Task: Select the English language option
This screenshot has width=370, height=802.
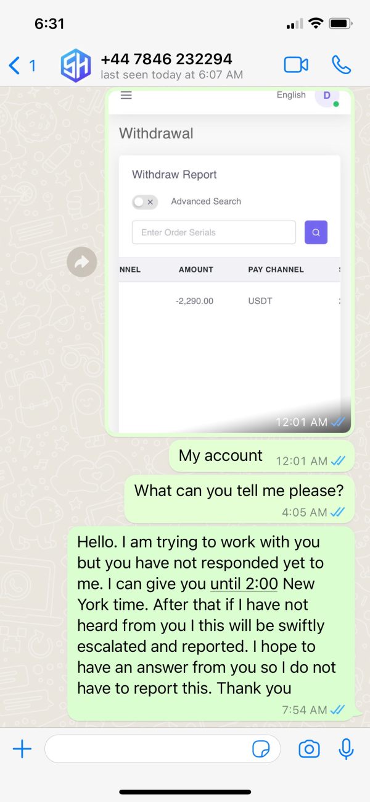Action: pyautogui.click(x=291, y=95)
